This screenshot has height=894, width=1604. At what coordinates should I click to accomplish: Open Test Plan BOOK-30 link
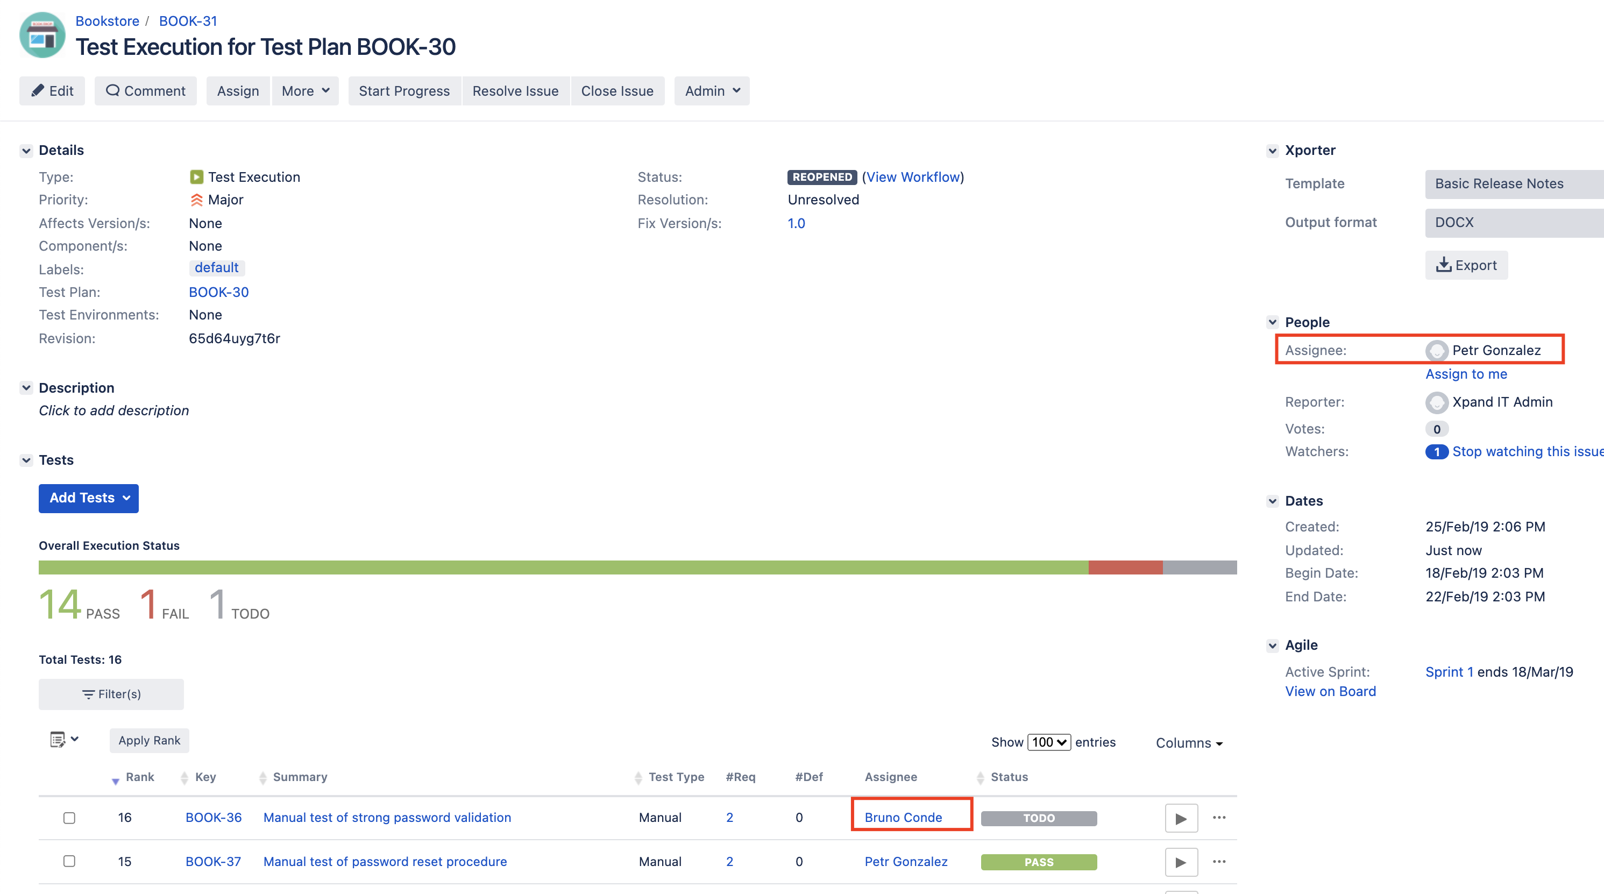[x=218, y=292]
